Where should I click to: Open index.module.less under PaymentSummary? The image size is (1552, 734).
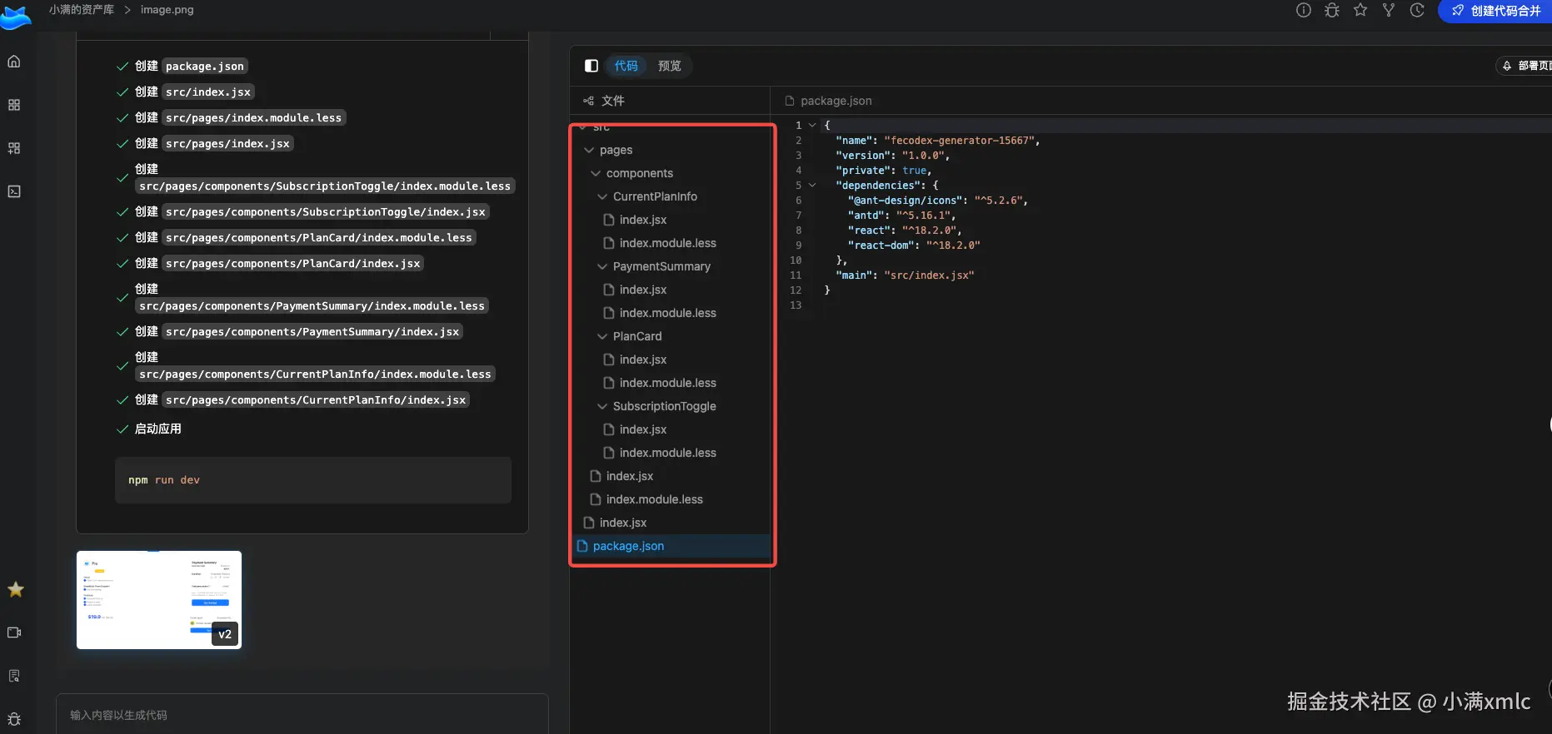point(667,313)
